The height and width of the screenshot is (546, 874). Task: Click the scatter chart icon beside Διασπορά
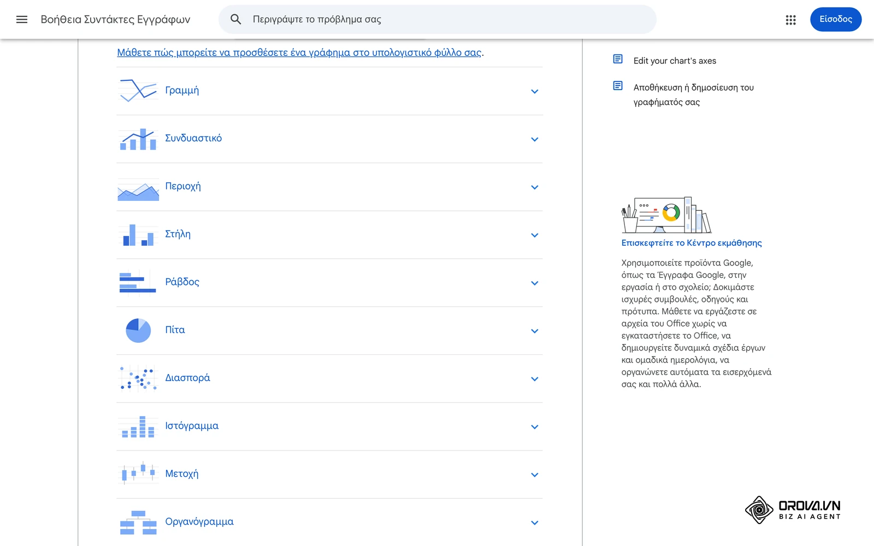138,378
